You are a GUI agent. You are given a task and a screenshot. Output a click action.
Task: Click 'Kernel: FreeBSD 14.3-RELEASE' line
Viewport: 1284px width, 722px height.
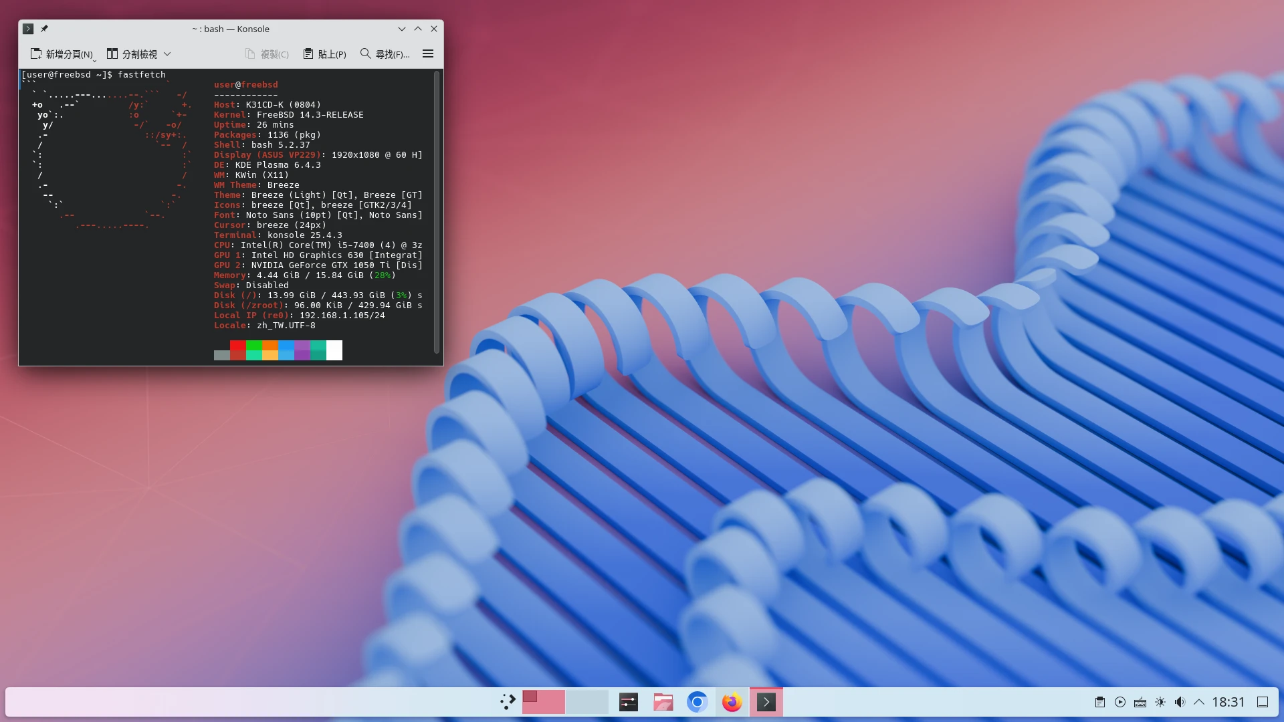[289, 115]
